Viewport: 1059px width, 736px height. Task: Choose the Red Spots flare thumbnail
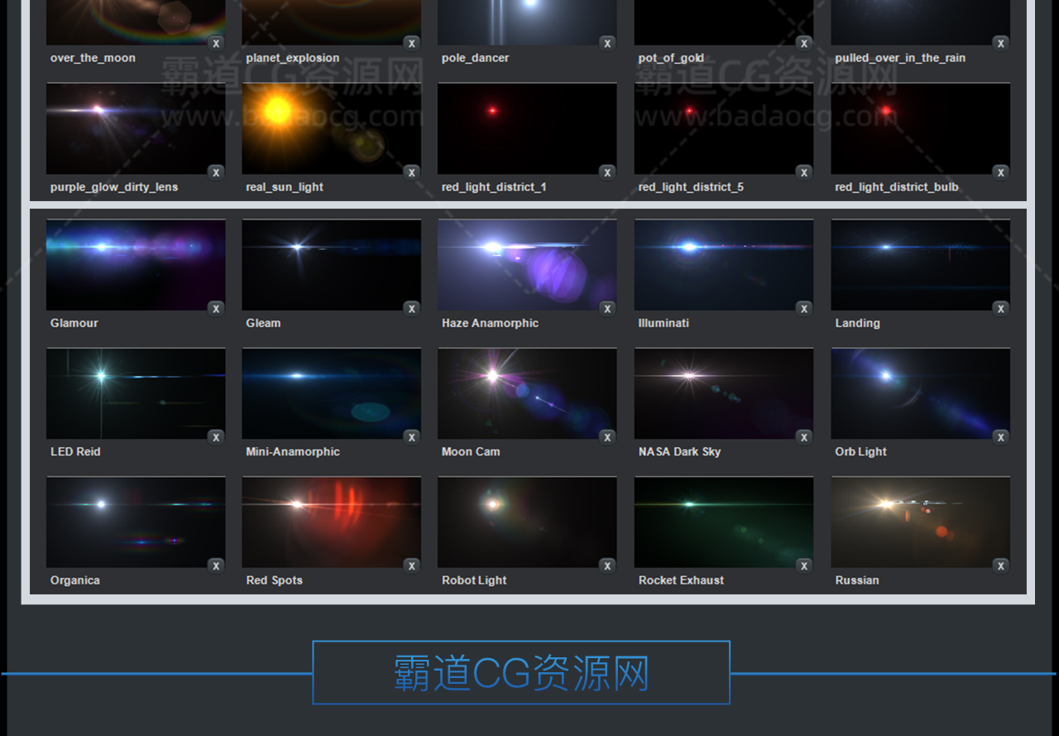[x=331, y=522]
